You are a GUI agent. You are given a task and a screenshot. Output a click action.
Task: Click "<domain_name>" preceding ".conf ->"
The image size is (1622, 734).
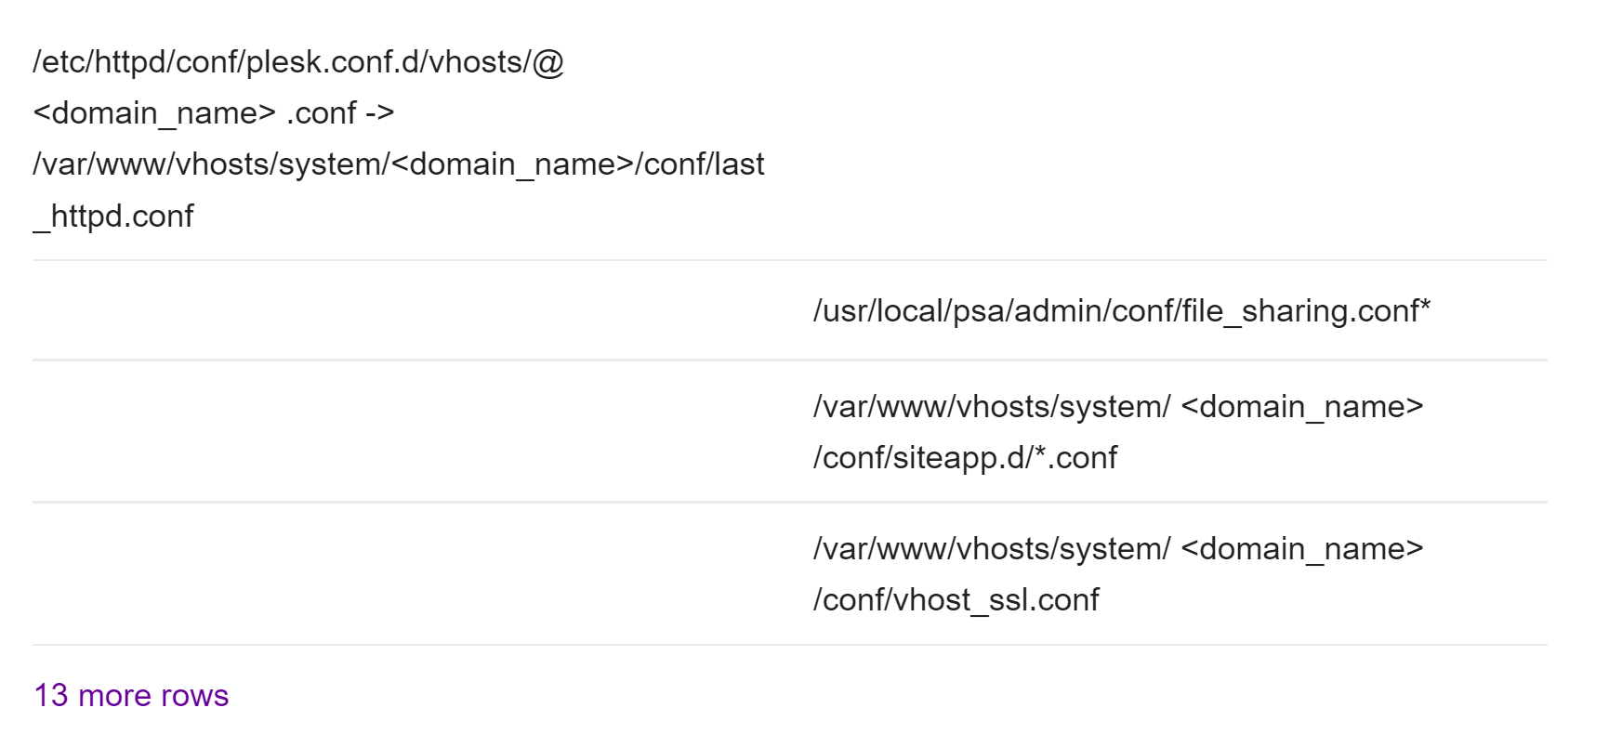point(154,113)
